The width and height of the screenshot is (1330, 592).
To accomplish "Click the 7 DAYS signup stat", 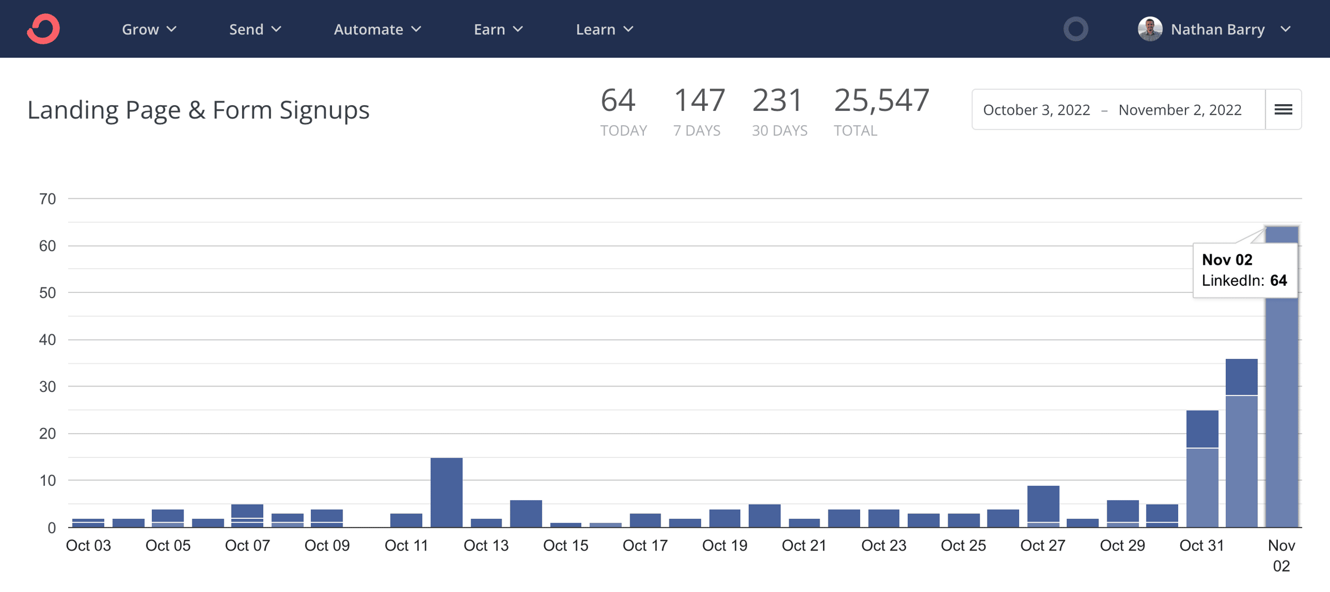I will (698, 111).
